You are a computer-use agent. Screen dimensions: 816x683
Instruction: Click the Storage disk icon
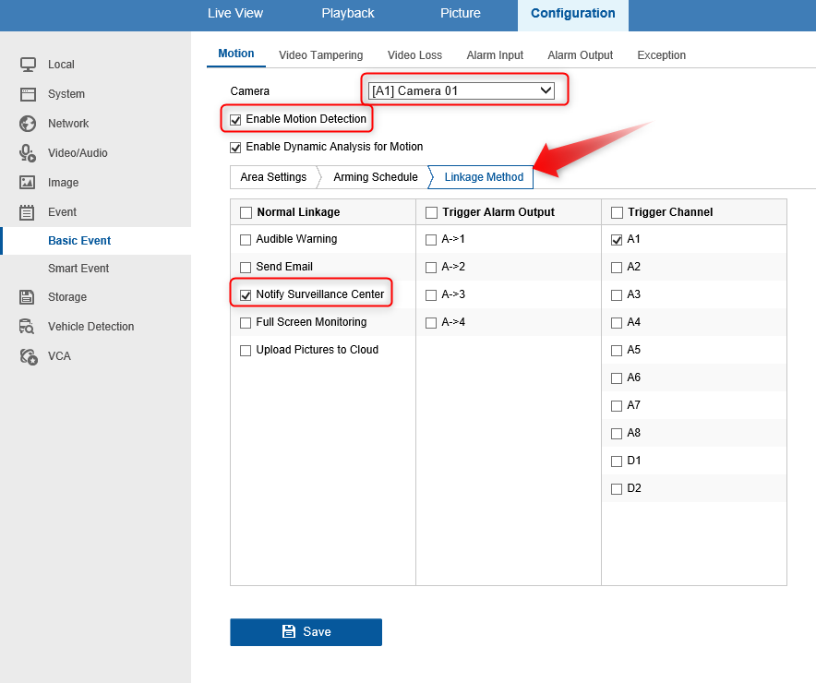pos(28,297)
